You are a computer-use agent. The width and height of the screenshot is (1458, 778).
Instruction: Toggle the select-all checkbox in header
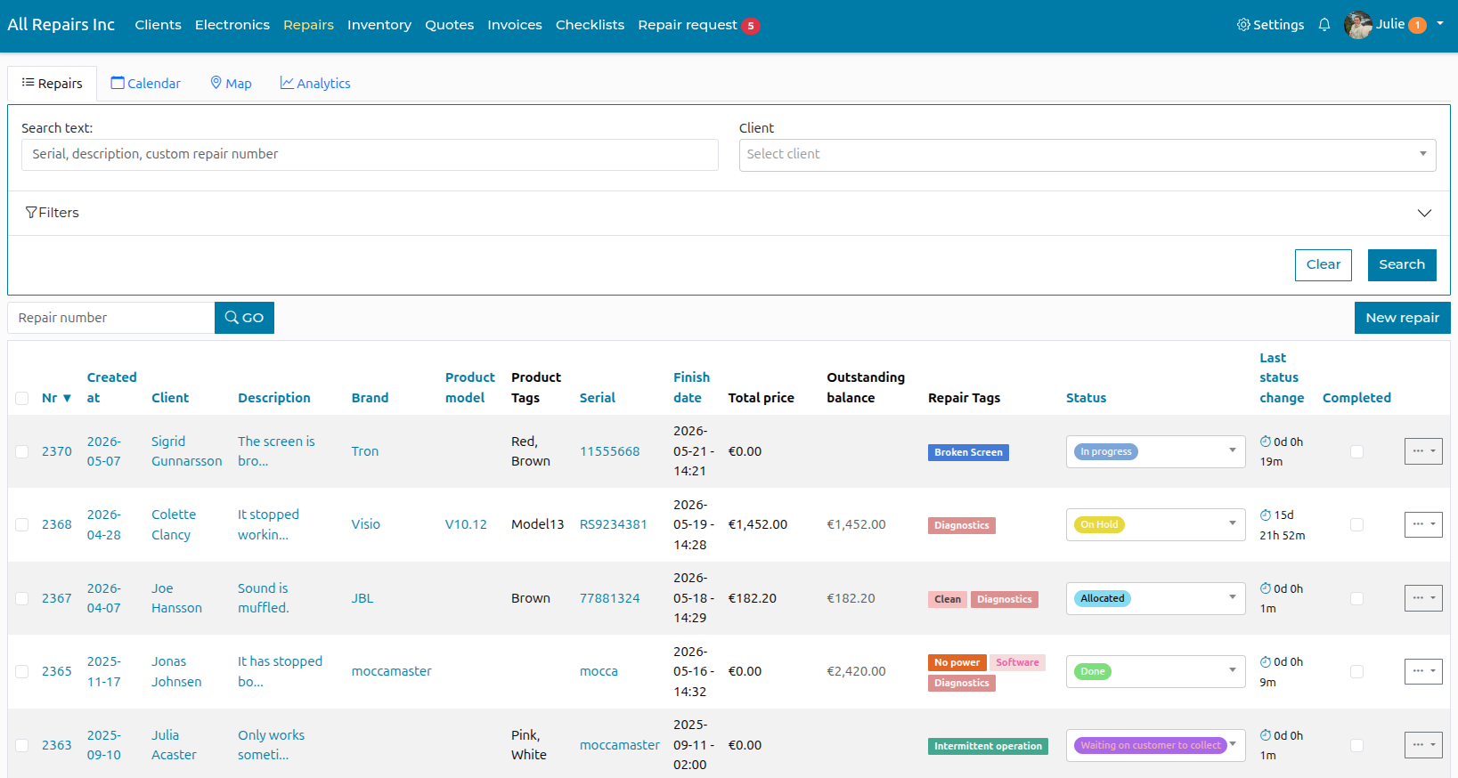[x=22, y=398]
